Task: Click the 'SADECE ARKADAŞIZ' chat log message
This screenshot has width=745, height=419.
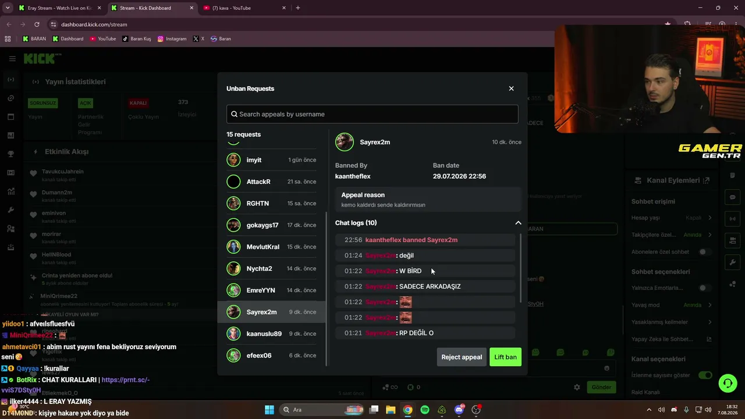Action: (430, 286)
